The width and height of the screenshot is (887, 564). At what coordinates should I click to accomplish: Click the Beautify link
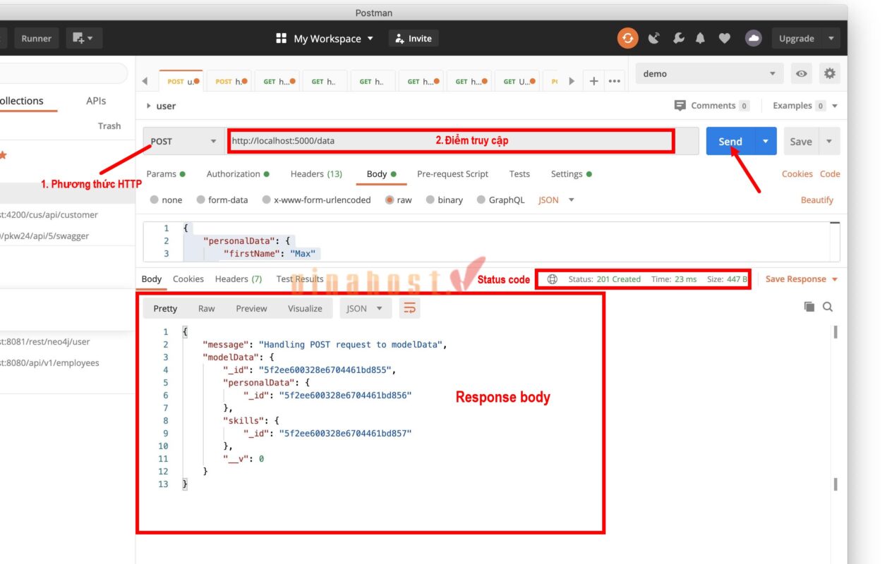point(817,200)
